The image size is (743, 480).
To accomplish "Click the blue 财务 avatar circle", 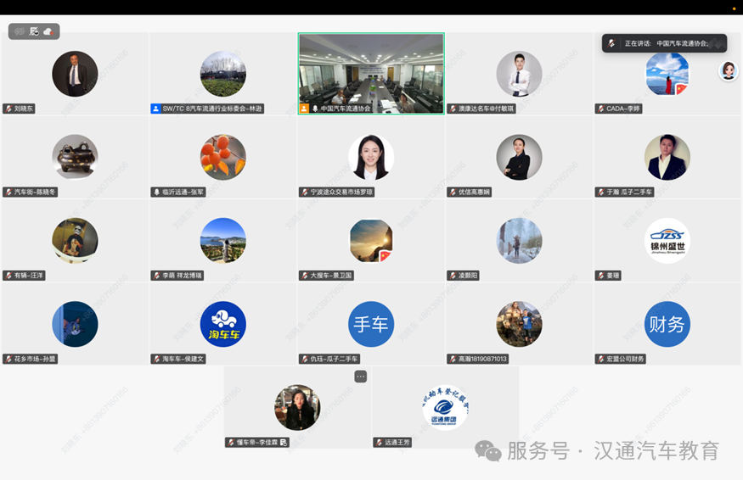I will pyautogui.click(x=667, y=324).
